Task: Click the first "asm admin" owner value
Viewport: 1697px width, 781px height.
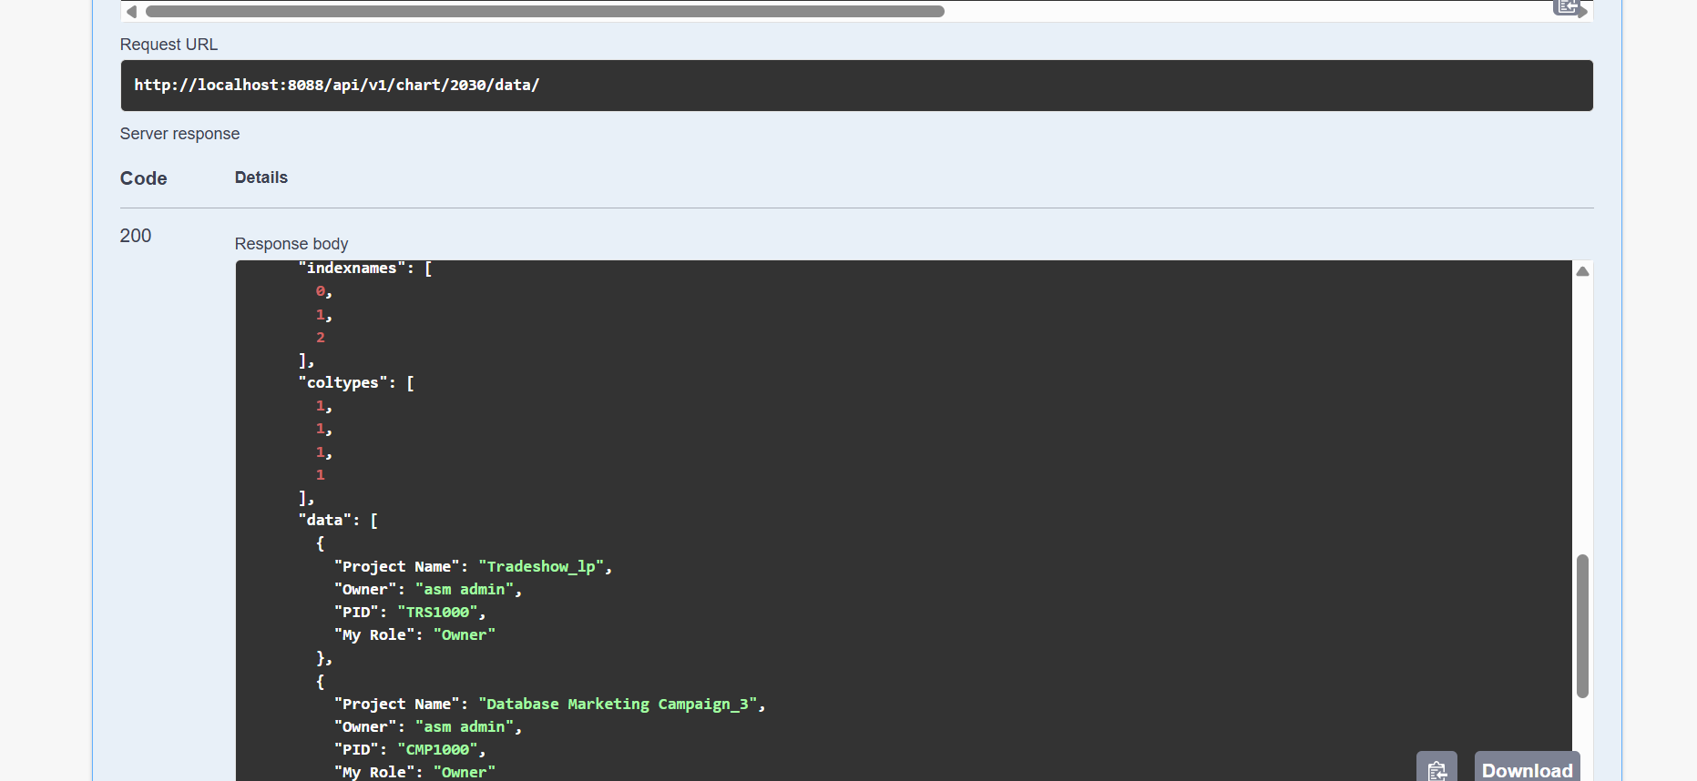Action: 465,590
